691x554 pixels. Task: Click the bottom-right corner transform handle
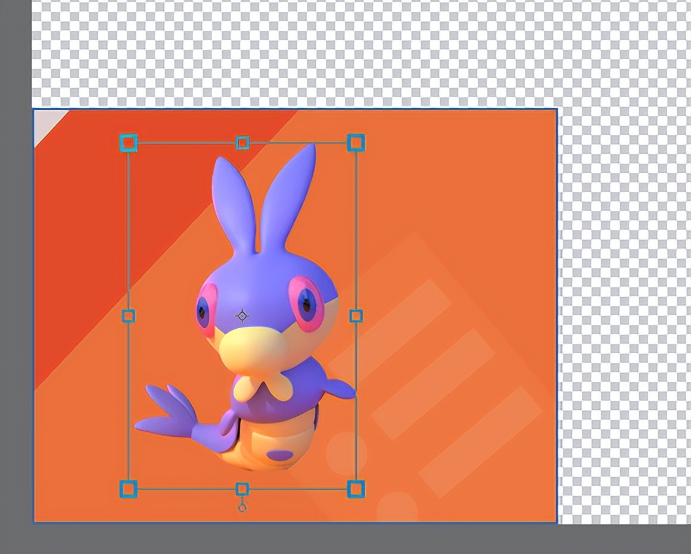coord(356,489)
